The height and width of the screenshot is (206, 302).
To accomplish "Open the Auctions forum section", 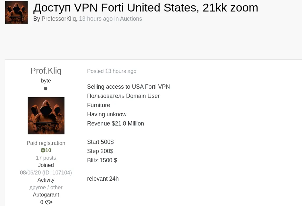I will 131,19.
